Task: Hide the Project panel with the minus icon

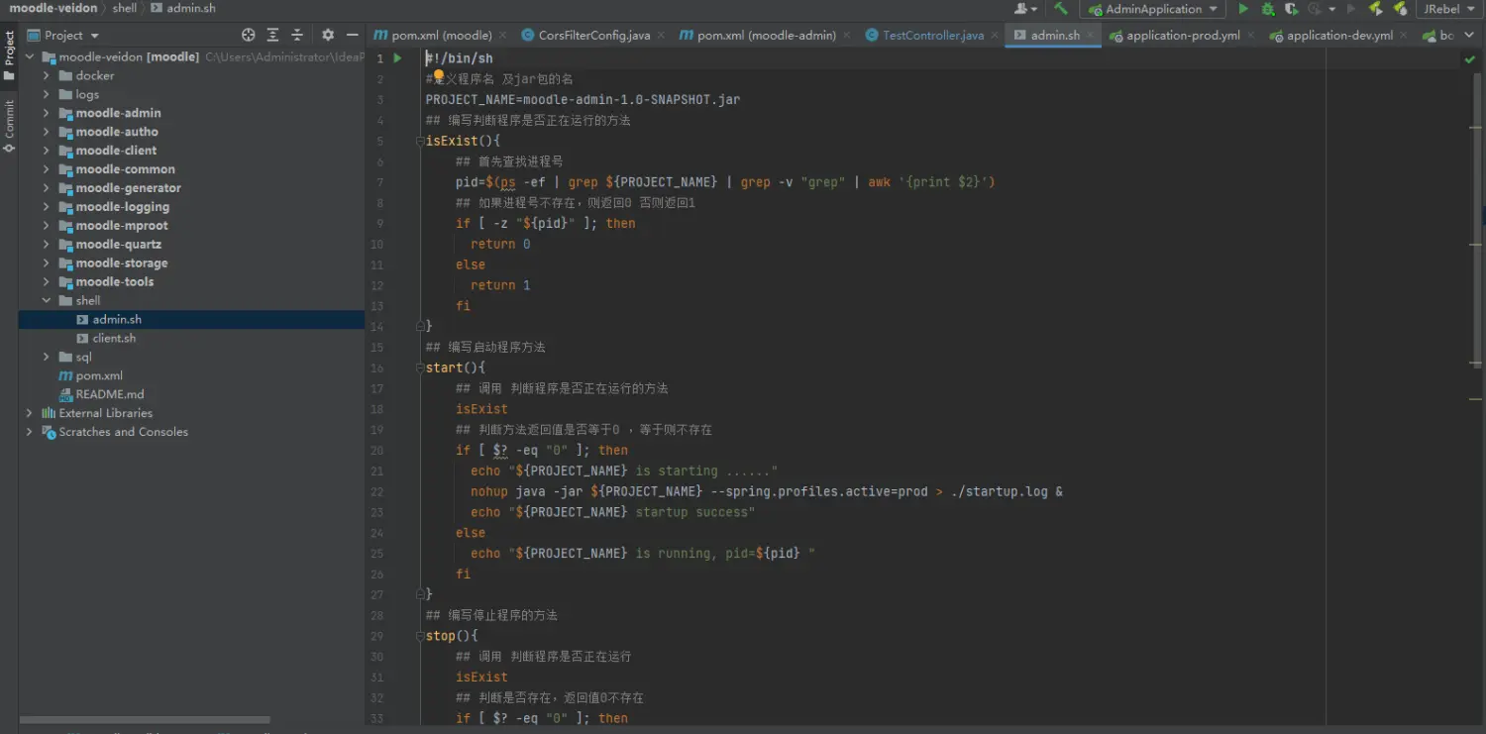Action: coord(352,35)
